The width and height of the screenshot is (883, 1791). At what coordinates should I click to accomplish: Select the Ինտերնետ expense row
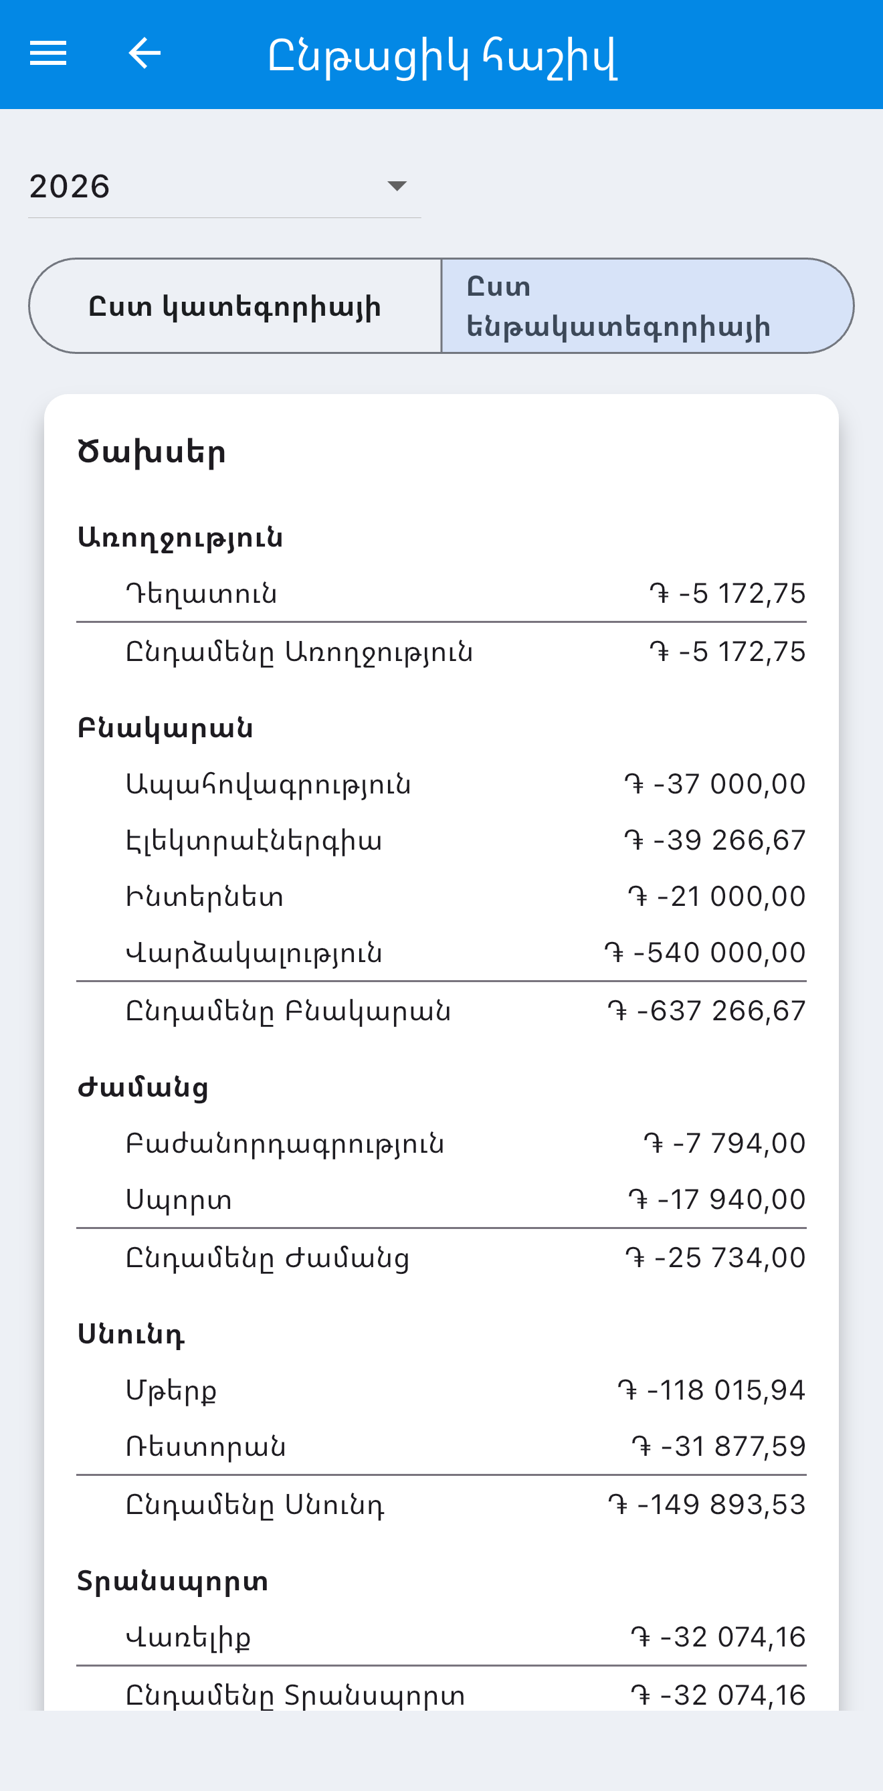441,897
